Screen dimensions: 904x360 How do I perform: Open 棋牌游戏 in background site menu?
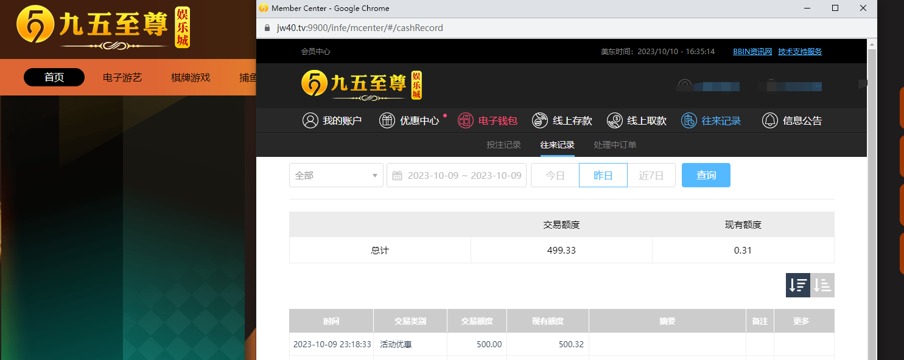click(191, 77)
